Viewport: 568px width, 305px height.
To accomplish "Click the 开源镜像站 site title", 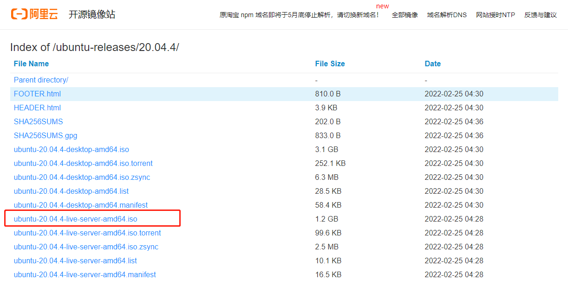I will coord(92,14).
